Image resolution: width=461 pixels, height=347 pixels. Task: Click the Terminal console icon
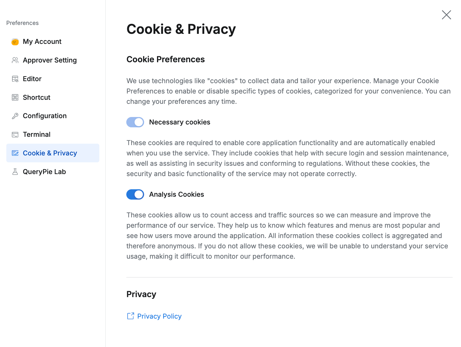pyautogui.click(x=15, y=134)
